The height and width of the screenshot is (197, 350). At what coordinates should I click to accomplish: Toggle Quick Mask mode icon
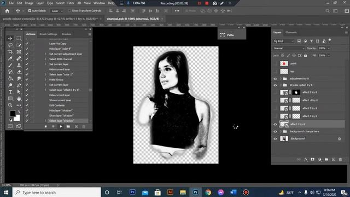[10, 126]
